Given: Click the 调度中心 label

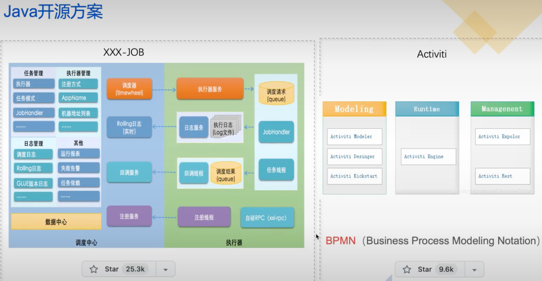Looking at the screenshot, I should tap(86, 242).
